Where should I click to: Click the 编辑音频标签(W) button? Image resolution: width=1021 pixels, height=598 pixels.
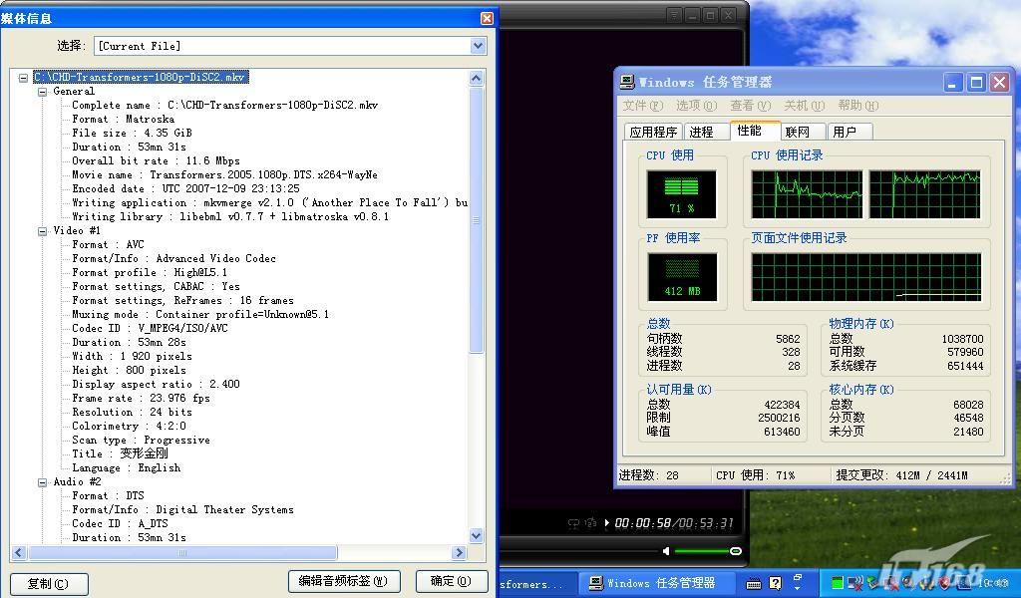344,581
